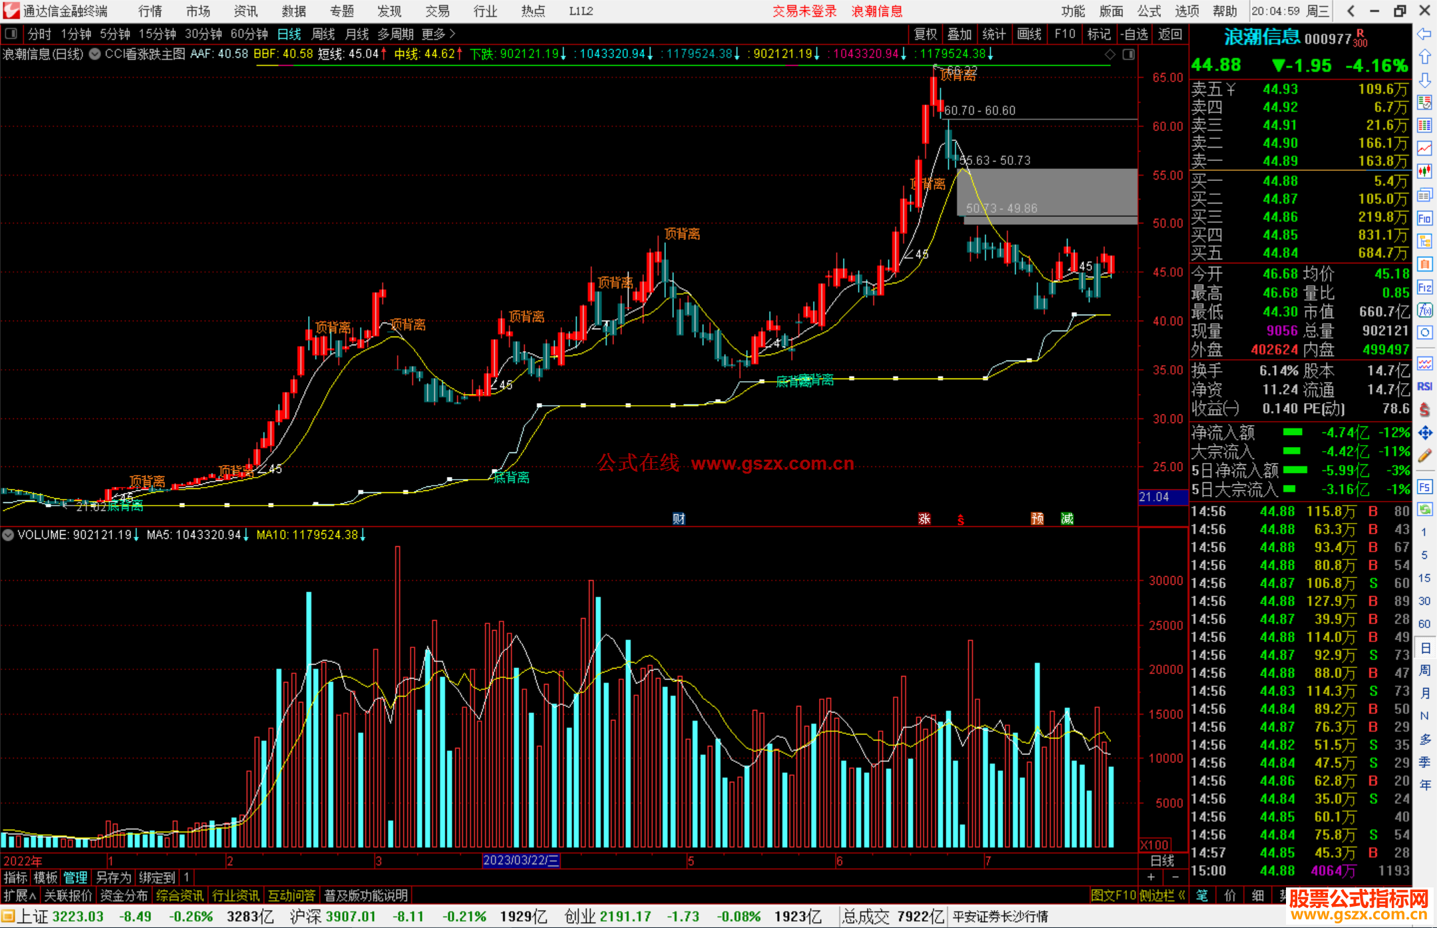Click the blue left arrow back icon
1437x928 pixels.
1424,34
